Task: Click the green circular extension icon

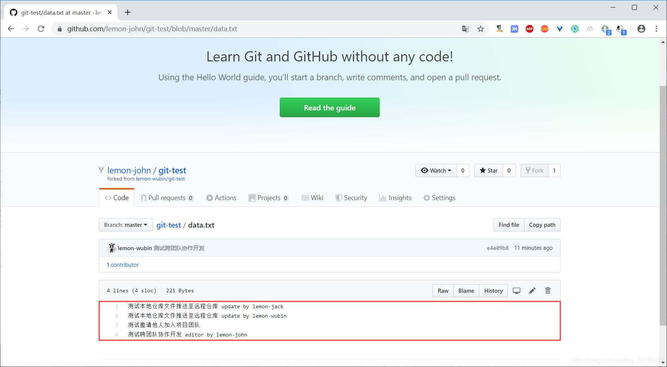Action: click(x=575, y=29)
